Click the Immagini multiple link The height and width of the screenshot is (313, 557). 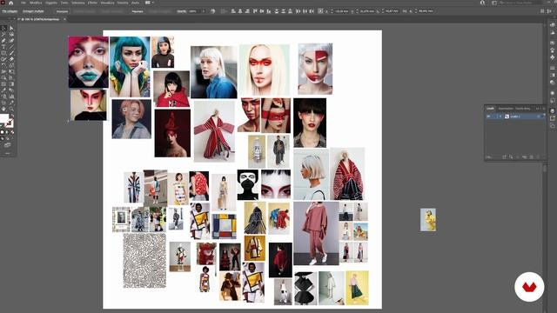coord(33,11)
